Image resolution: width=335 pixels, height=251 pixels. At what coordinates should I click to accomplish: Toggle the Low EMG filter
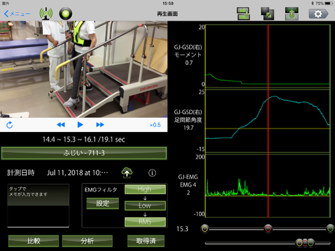[145, 206]
